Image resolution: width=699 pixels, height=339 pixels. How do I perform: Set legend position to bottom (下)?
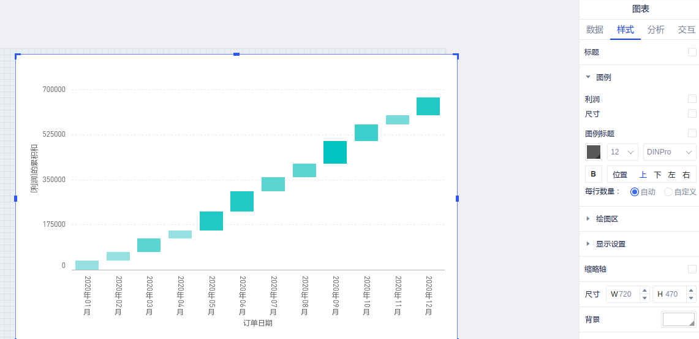coord(657,175)
